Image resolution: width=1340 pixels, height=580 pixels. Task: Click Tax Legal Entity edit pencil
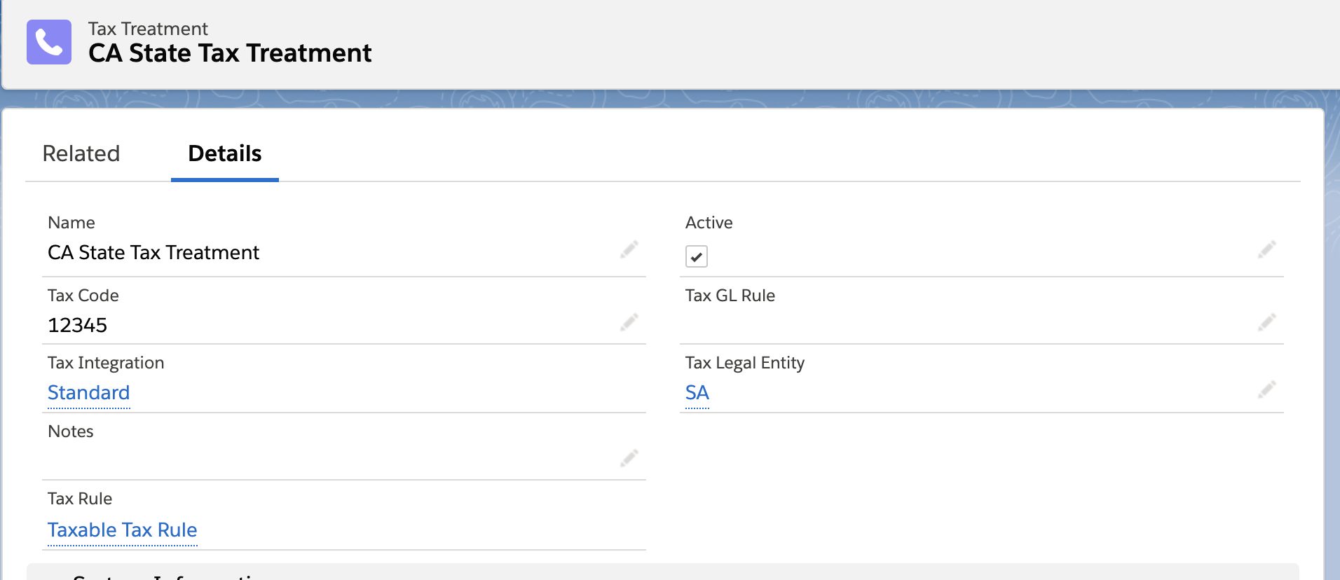(1266, 389)
